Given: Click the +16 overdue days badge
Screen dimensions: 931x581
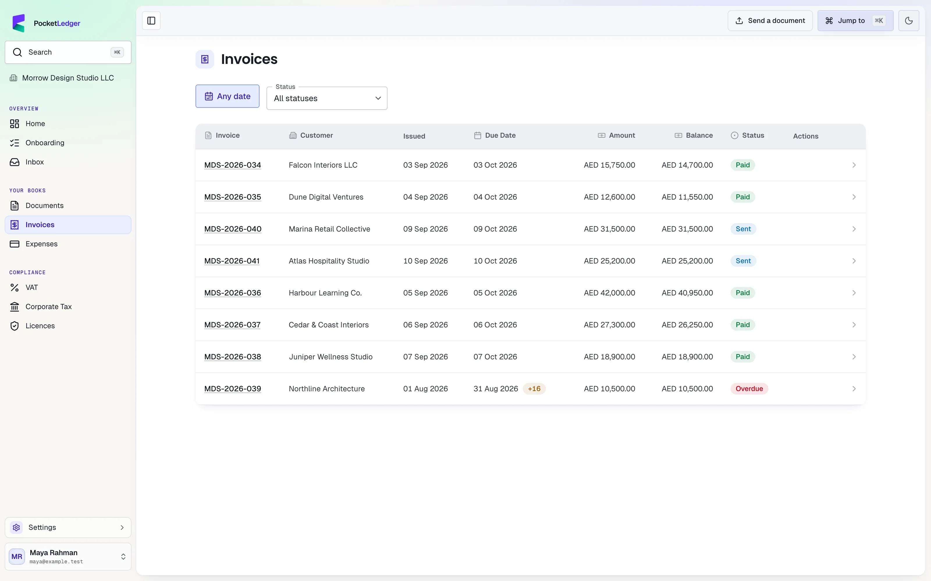Looking at the screenshot, I should click(x=534, y=389).
